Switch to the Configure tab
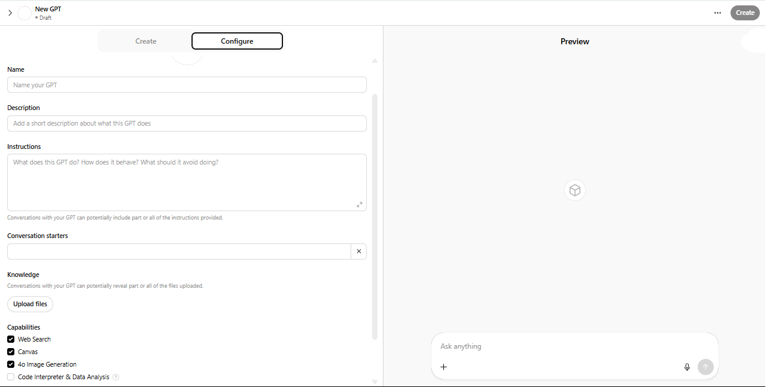 pyautogui.click(x=237, y=41)
